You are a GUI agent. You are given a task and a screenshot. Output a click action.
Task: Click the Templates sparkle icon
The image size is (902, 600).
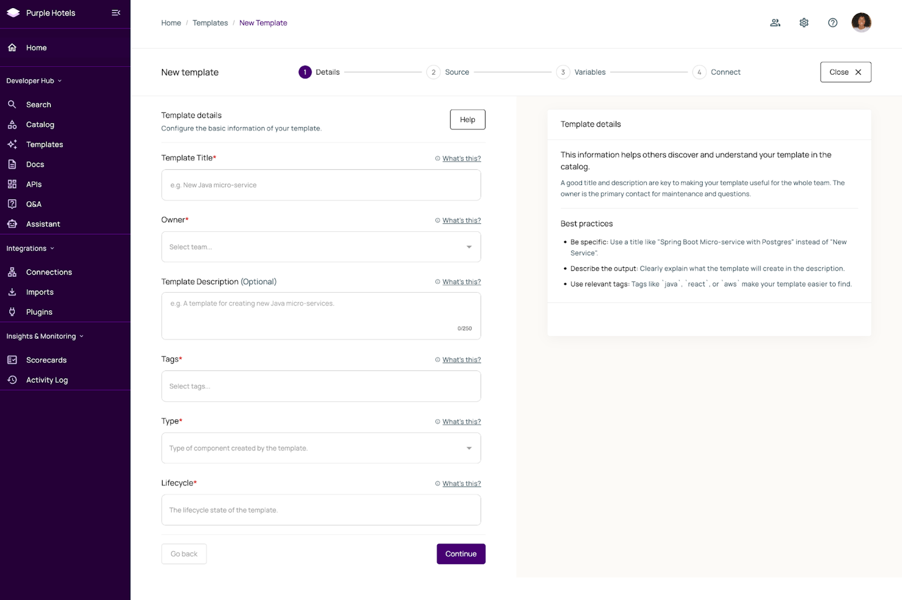pyautogui.click(x=12, y=144)
